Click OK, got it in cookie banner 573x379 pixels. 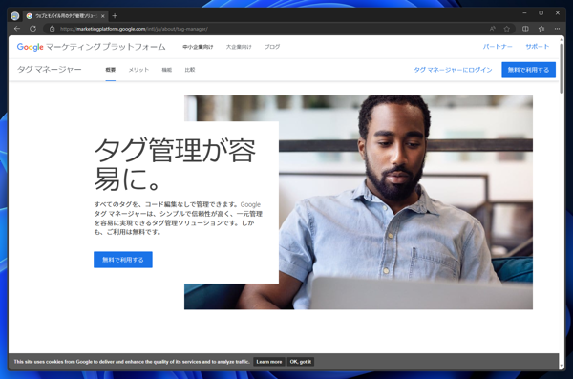coord(301,362)
